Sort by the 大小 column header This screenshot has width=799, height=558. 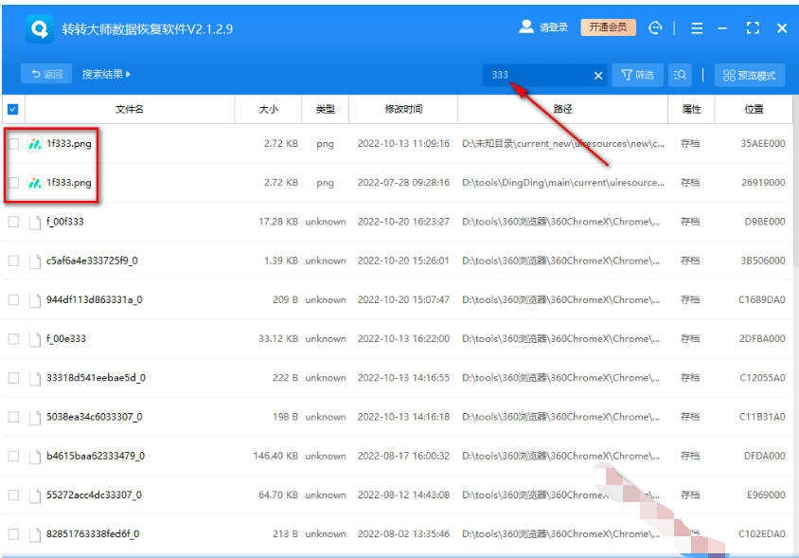[x=268, y=109]
